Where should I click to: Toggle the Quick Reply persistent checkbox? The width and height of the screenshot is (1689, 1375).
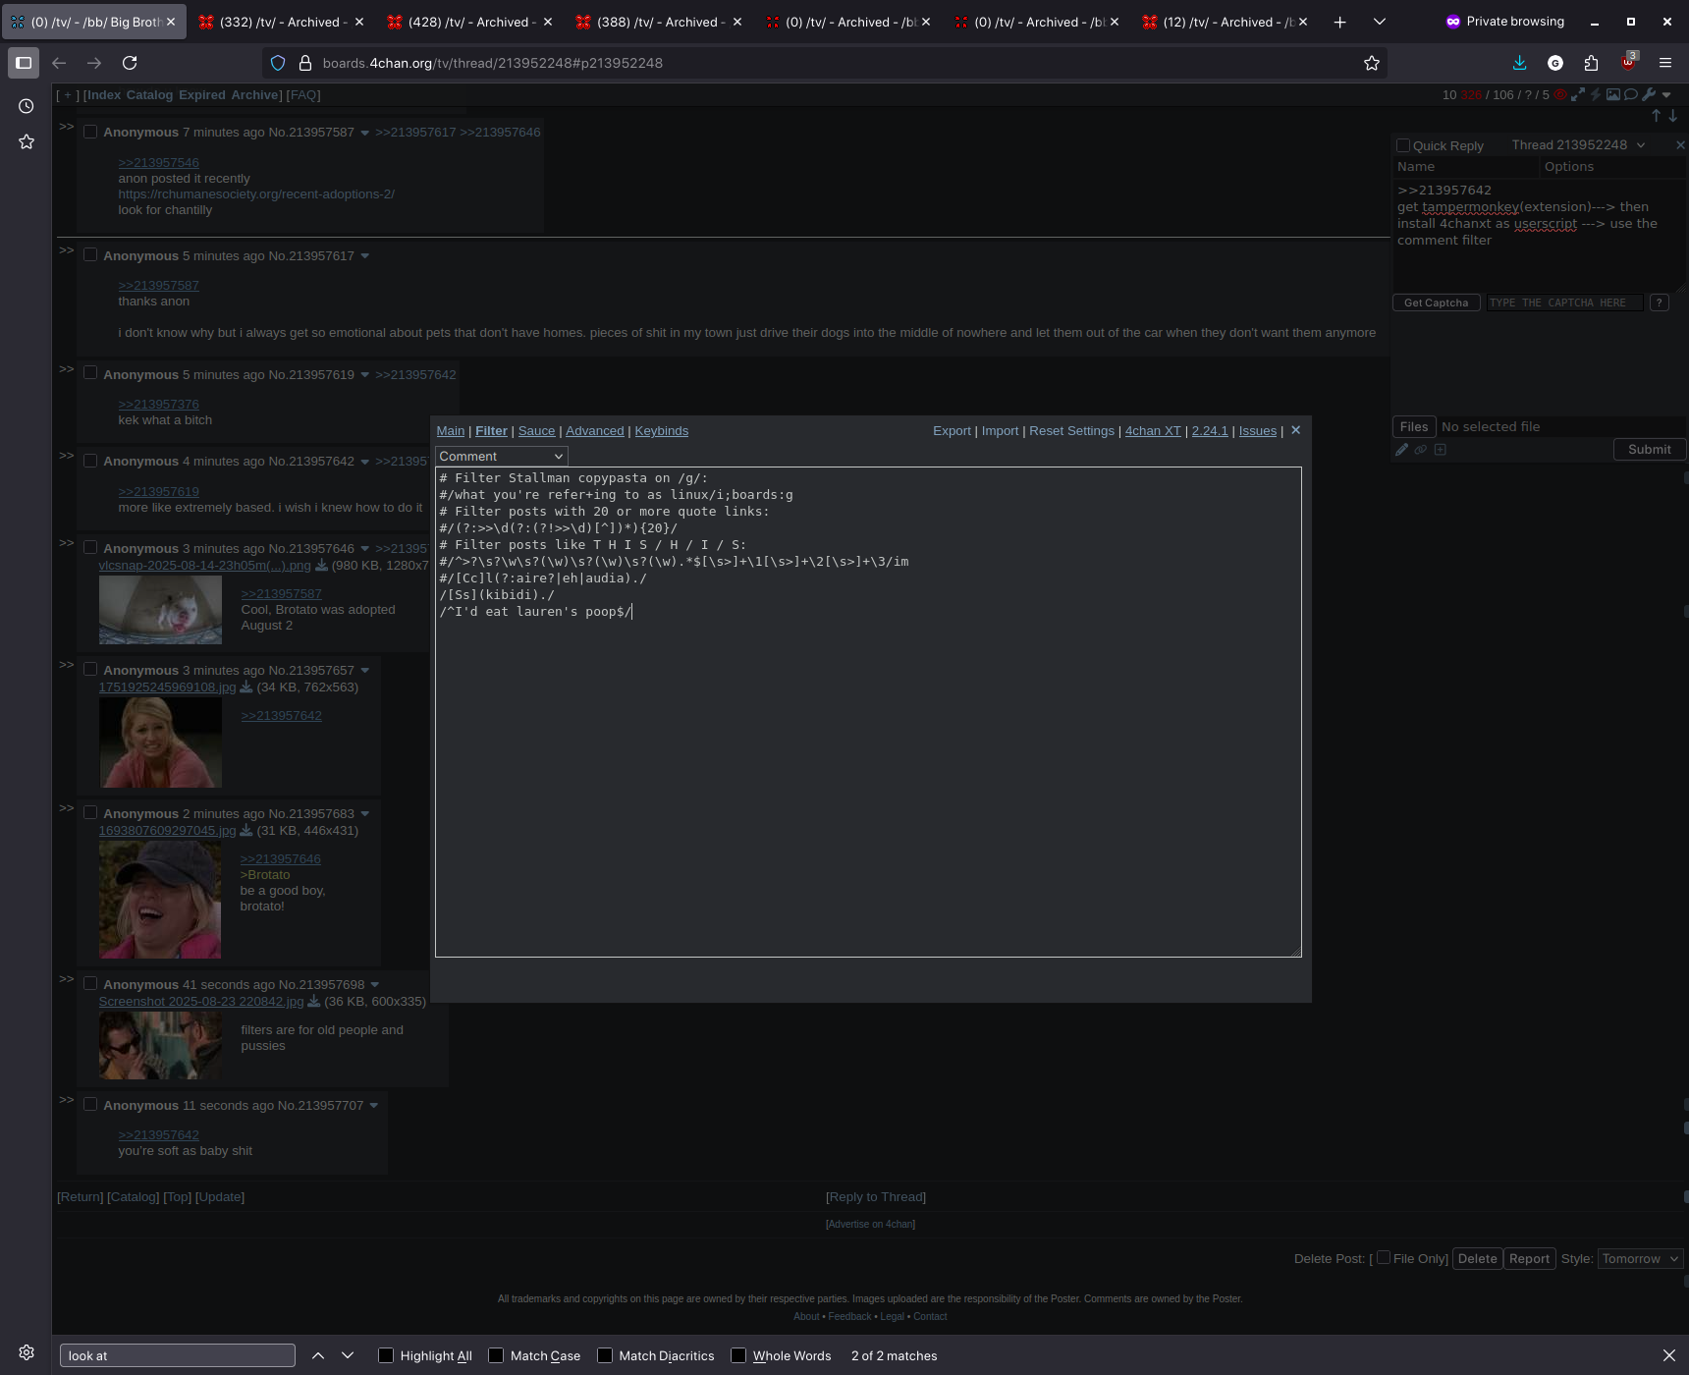[1403, 145]
